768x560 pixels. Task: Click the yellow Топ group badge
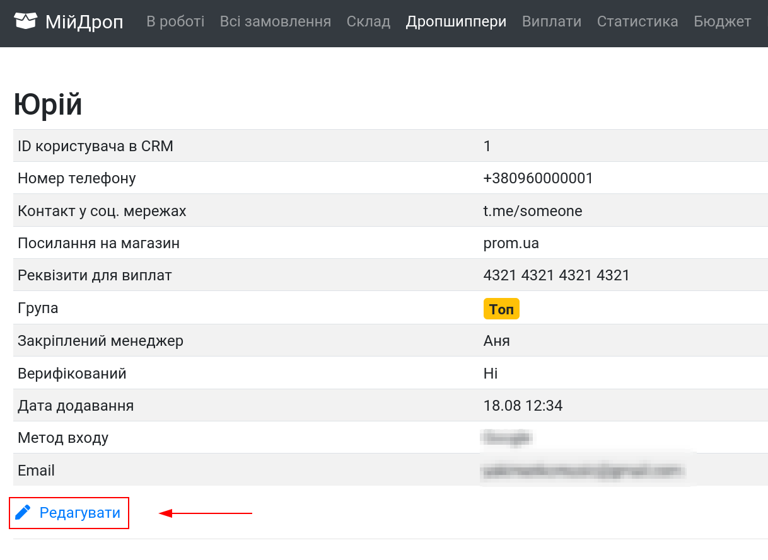pyautogui.click(x=501, y=309)
